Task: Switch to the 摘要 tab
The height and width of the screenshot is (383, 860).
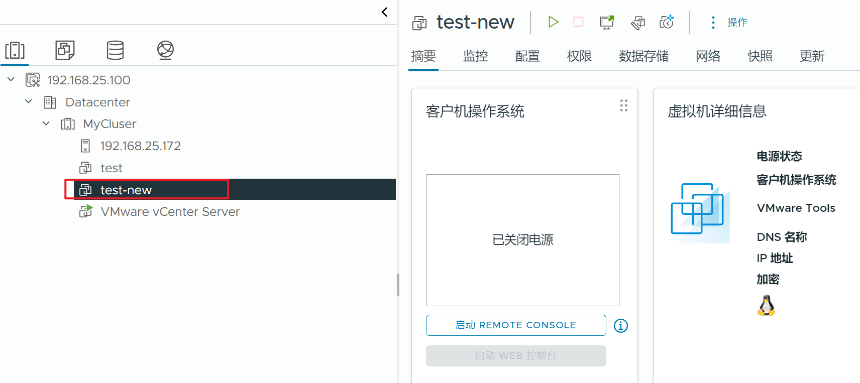Action: point(423,56)
